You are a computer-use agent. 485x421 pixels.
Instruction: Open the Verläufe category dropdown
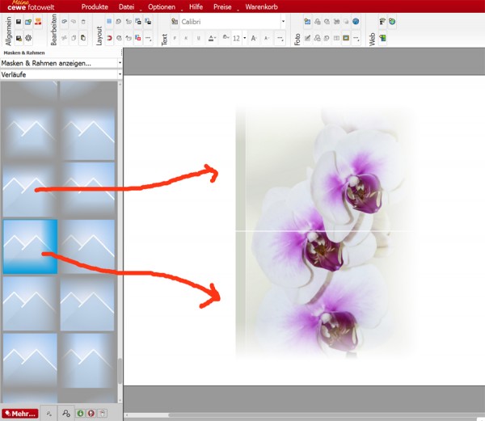pyautogui.click(x=120, y=74)
